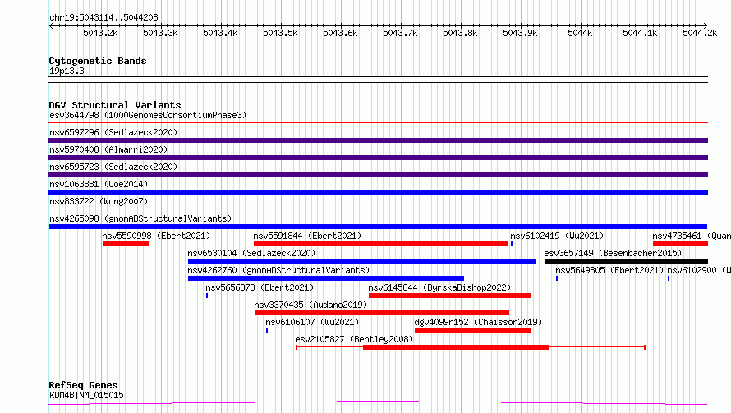Viewport: 731px width, 413px height.
Task: Click the 5044.2k ruler tick label
Action: pyautogui.click(x=700, y=33)
